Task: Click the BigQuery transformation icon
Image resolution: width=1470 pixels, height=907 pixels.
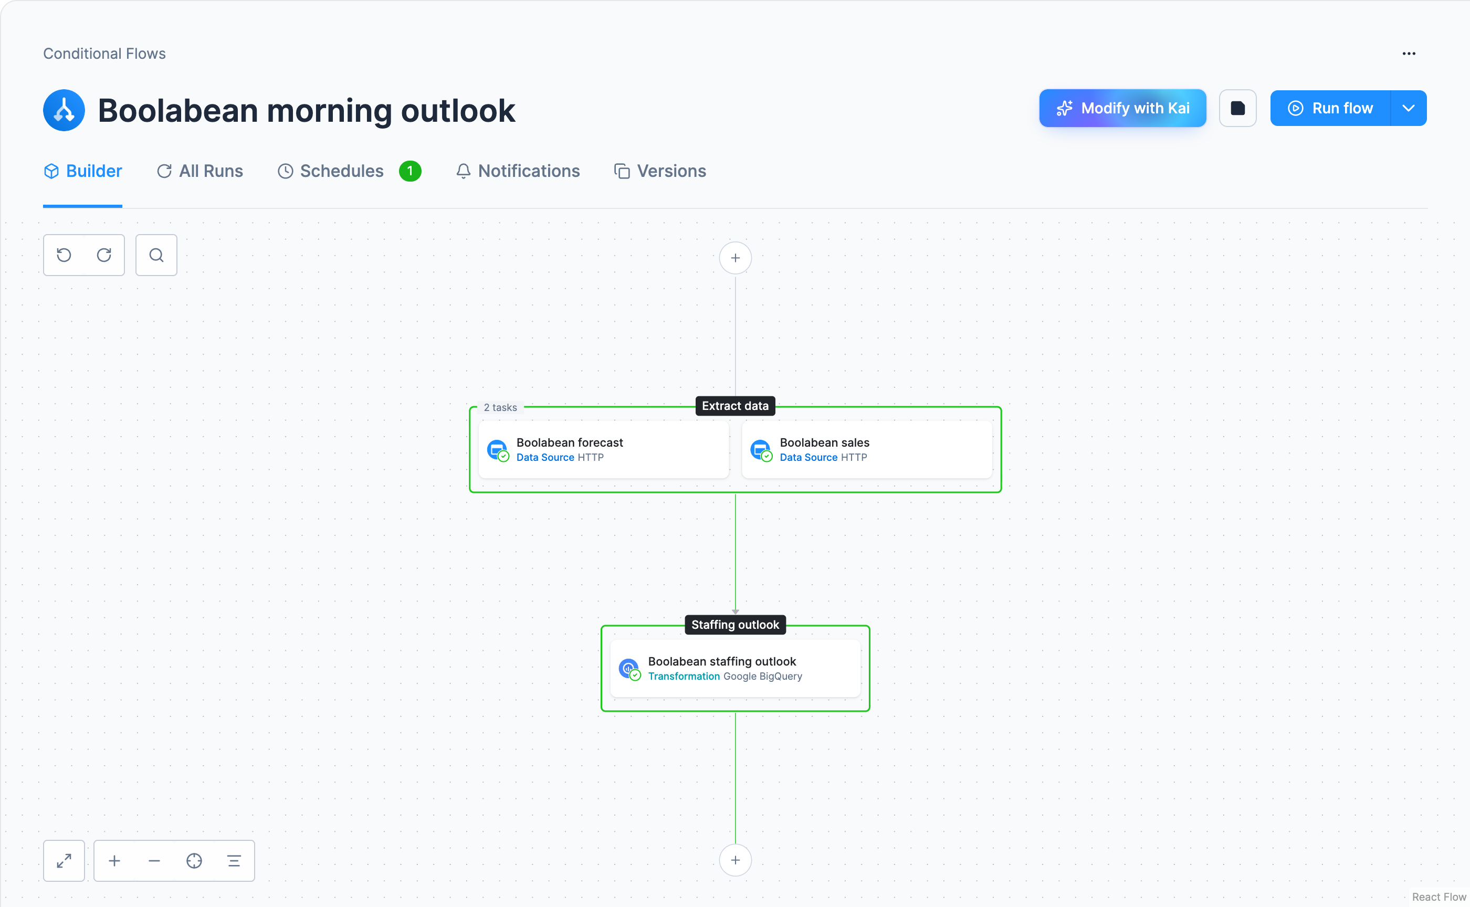Action: click(629, 669)
